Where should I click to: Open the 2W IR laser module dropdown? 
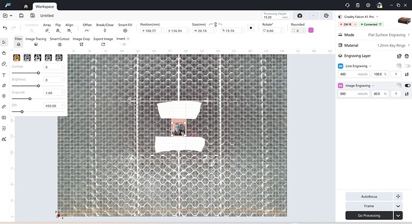[348, 24]
